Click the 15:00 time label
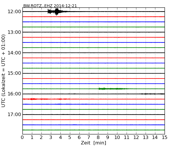187x149 pixels. pos(14,73)
